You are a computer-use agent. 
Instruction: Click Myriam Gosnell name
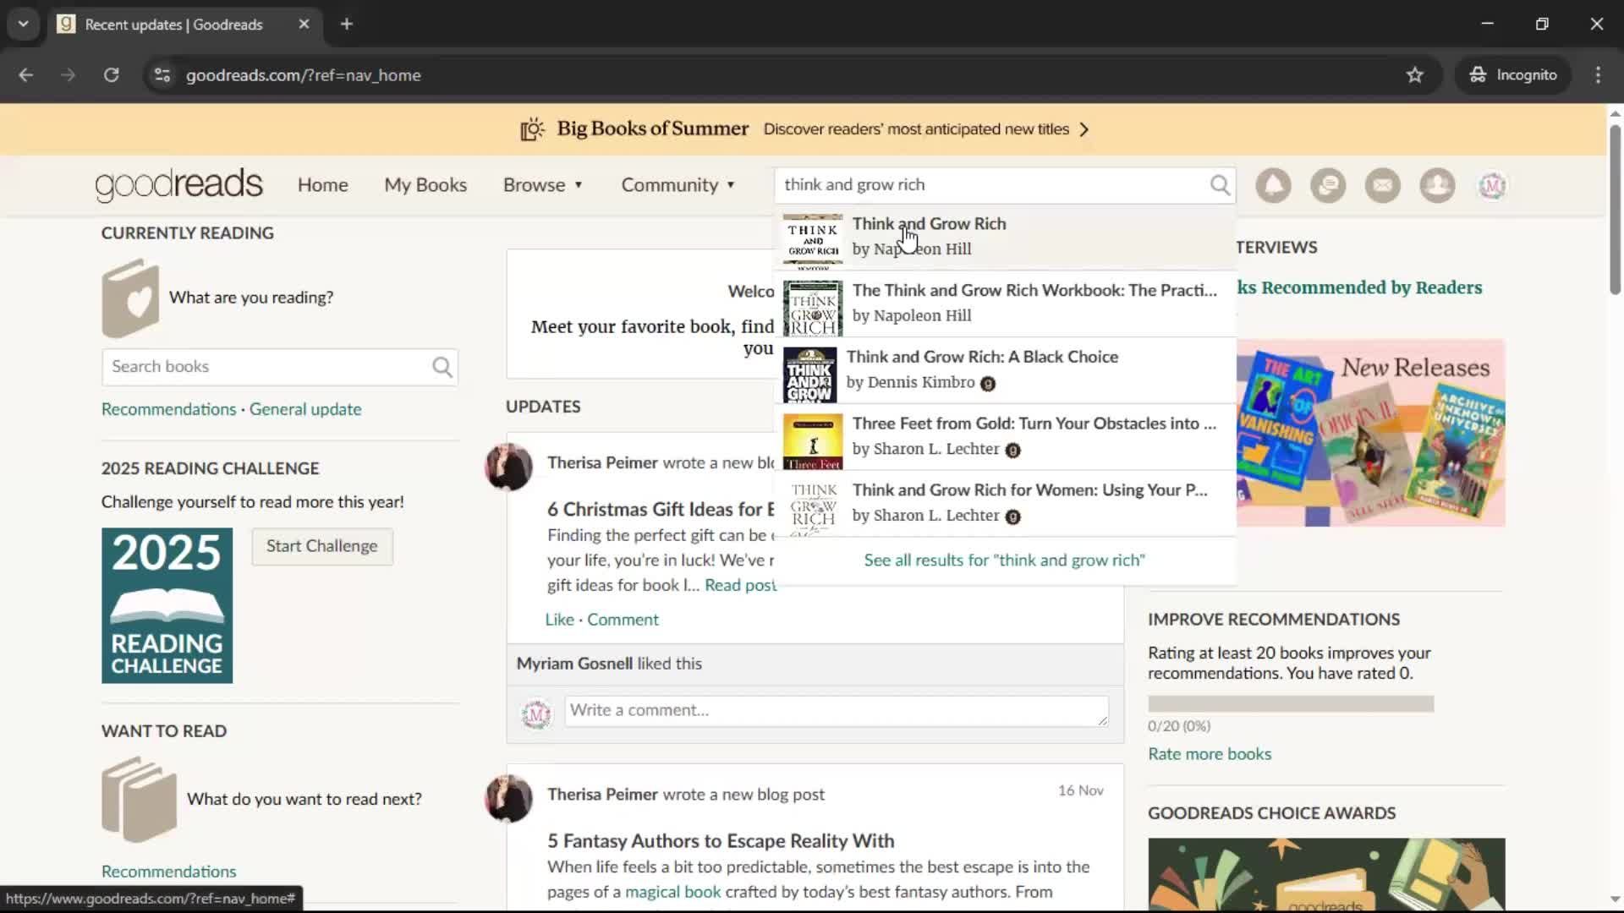coord(574,664)
